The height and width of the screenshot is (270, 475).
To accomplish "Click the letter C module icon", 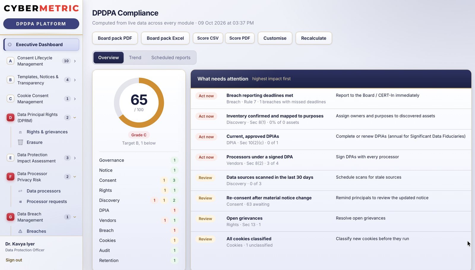I will (10, 99).
